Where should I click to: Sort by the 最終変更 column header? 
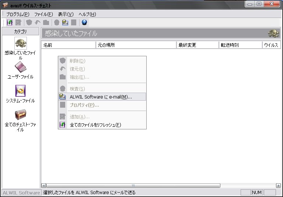[x=198, y=45]
